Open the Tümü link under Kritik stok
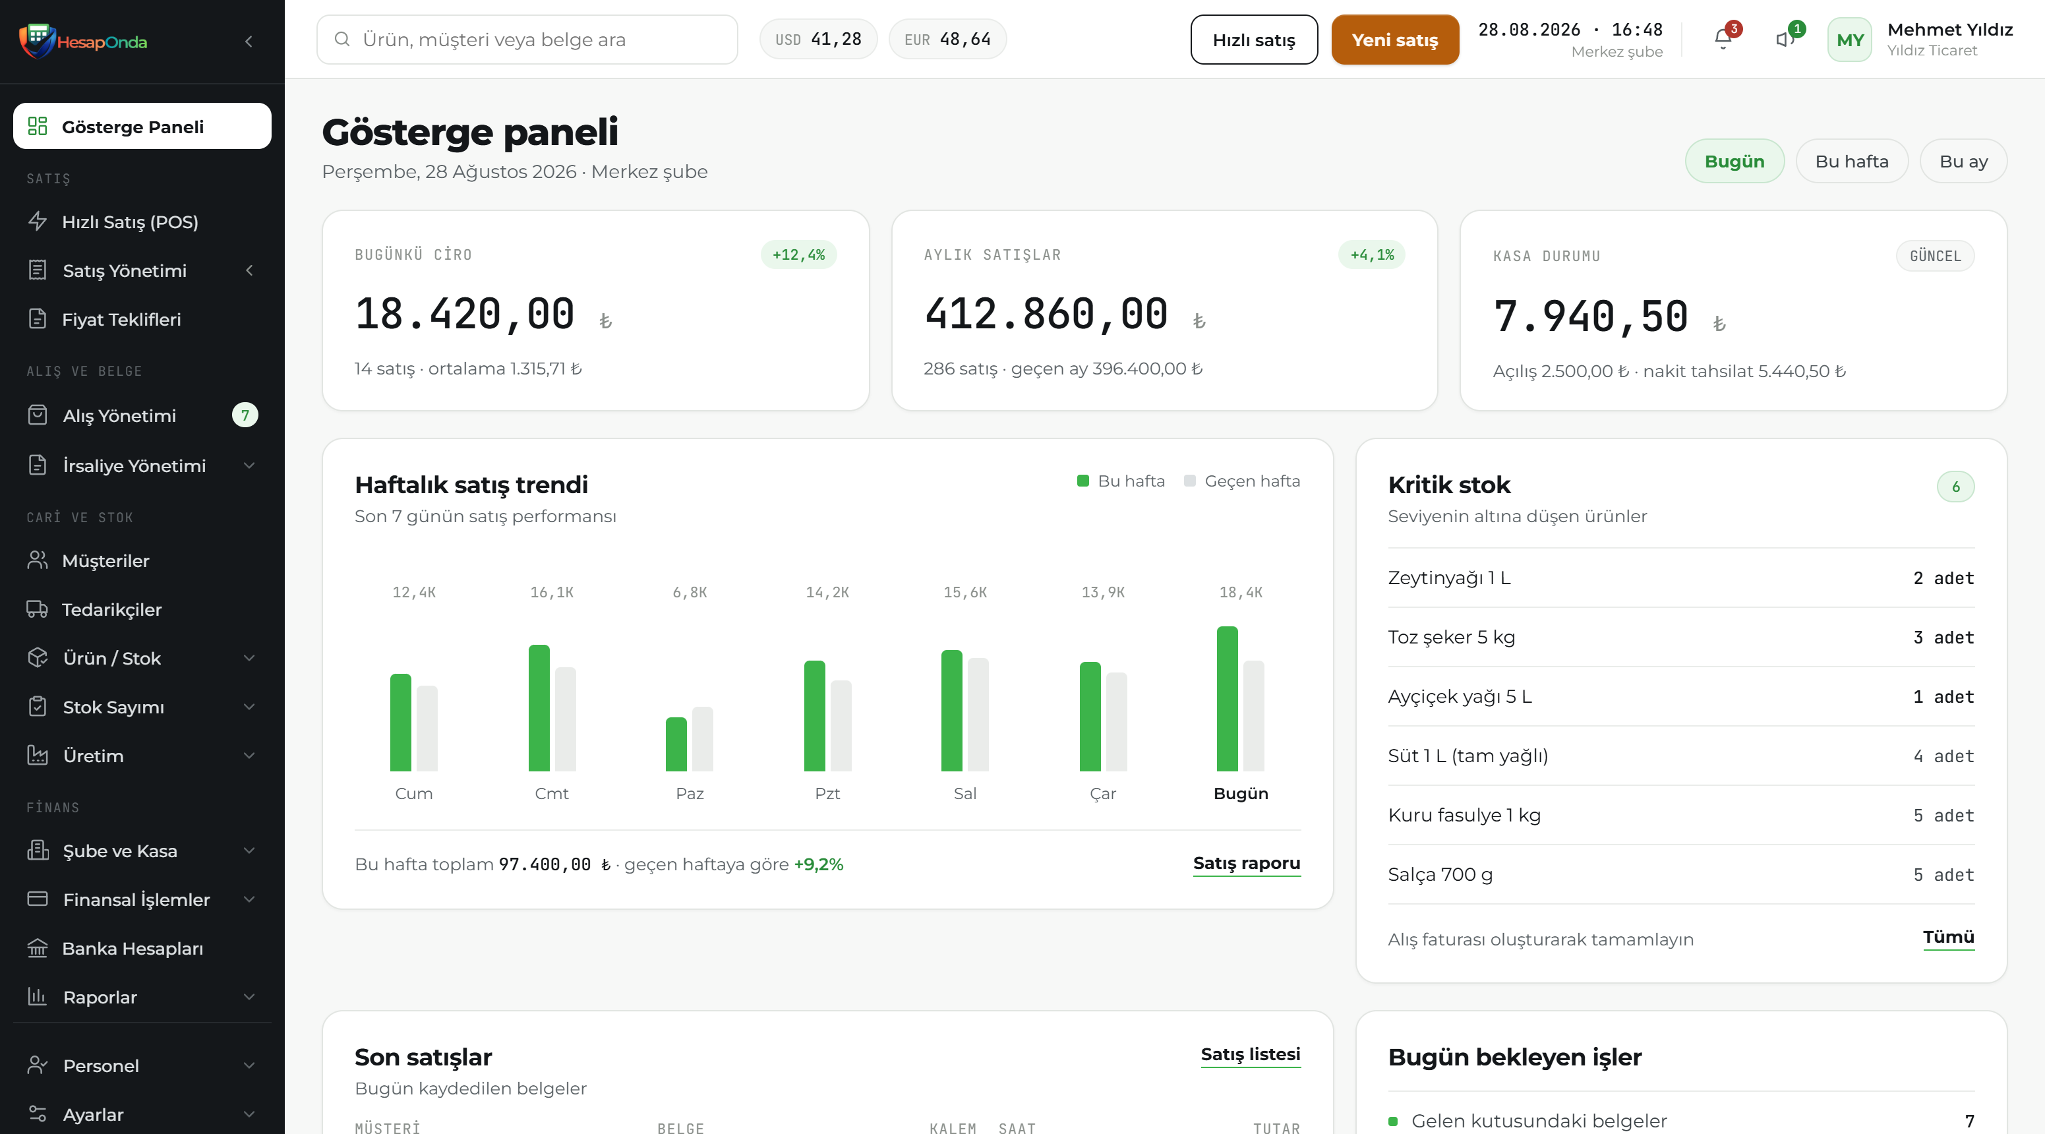 click(x=1948, y=937)
